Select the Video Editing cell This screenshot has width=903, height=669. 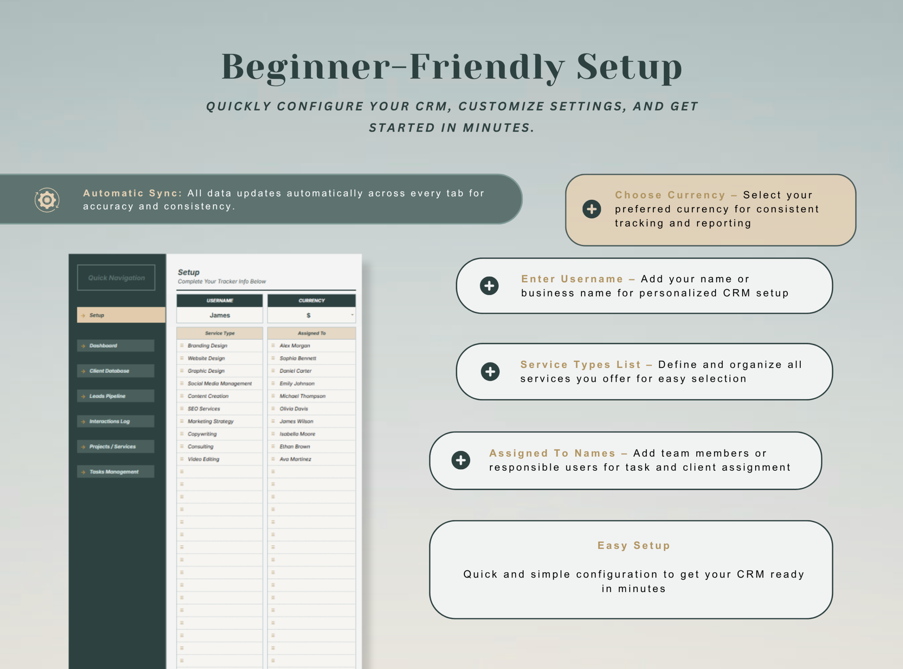coord(220,459)
